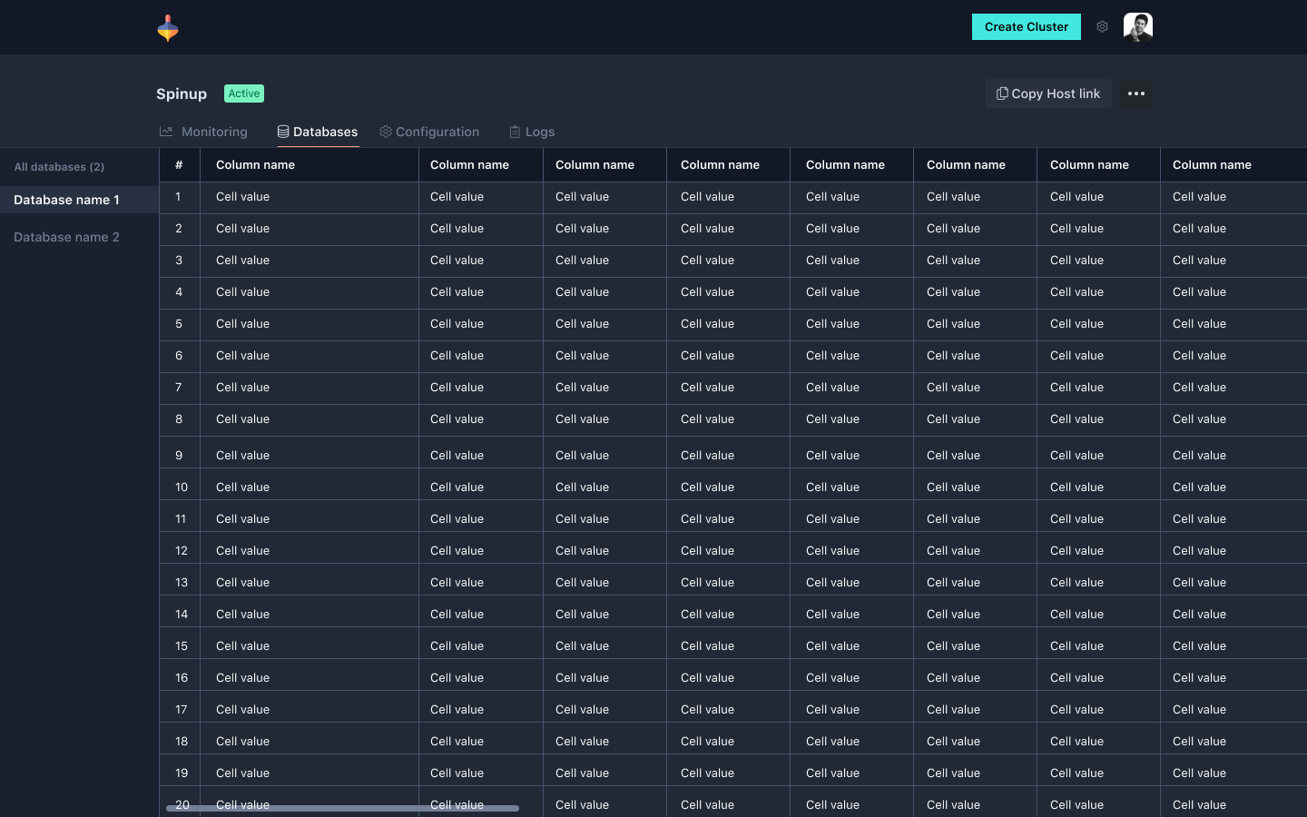The height and width of the screenshot is (817, 1307).
Task: Click the Active status badge
Action: 244,94
